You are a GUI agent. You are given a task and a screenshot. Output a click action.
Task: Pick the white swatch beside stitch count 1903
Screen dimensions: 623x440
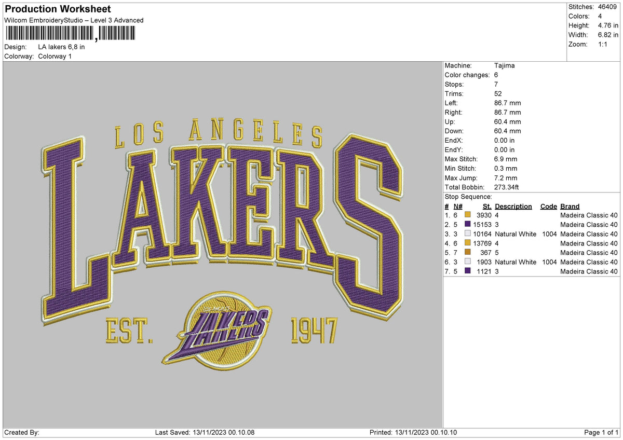468,262
